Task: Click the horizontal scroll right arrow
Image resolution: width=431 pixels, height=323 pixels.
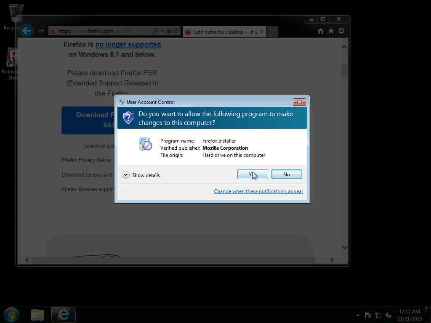Action: [332, 260]
